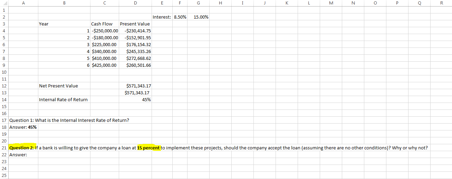The width and height of the screenshot is (452, 179).
Task: Select cash flow $410,000.00 cell
Action: [104, 58]
